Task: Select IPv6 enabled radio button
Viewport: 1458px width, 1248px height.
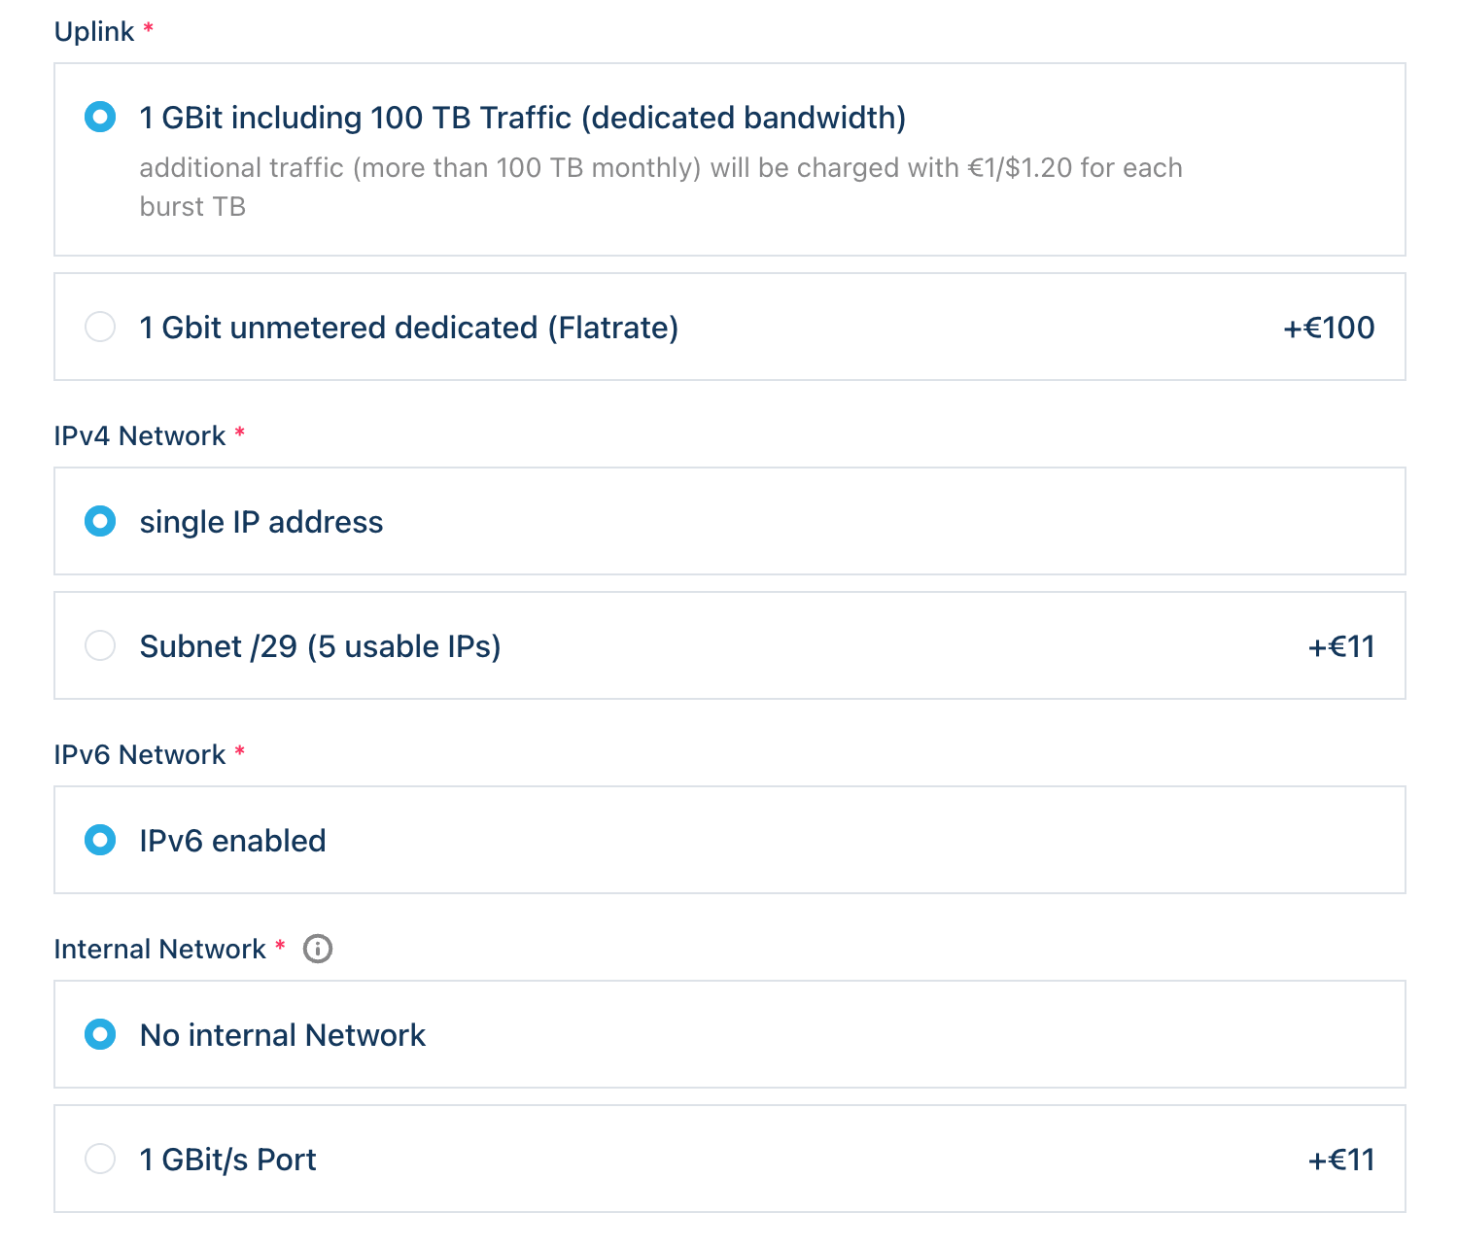Action: 100,840
